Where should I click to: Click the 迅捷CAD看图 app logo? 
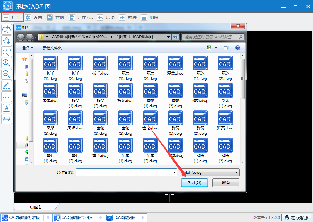8,6
